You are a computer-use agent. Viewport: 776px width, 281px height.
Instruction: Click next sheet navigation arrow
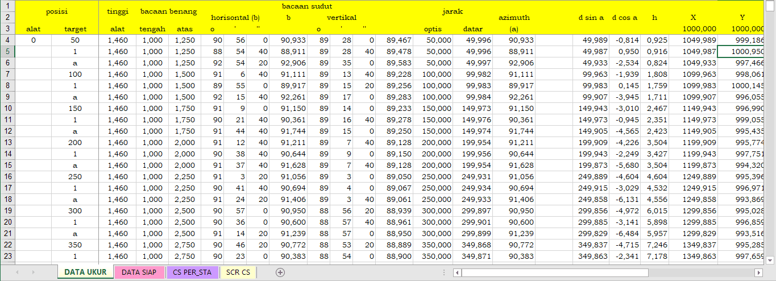(x=33, y=272)
